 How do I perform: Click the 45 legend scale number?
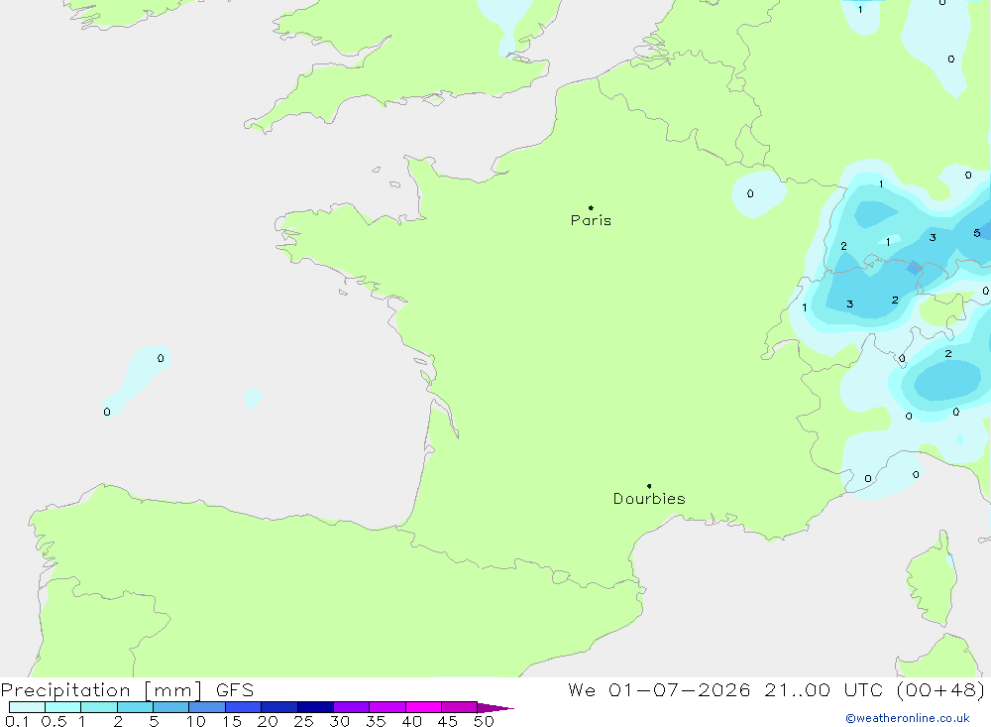(448, 721)
